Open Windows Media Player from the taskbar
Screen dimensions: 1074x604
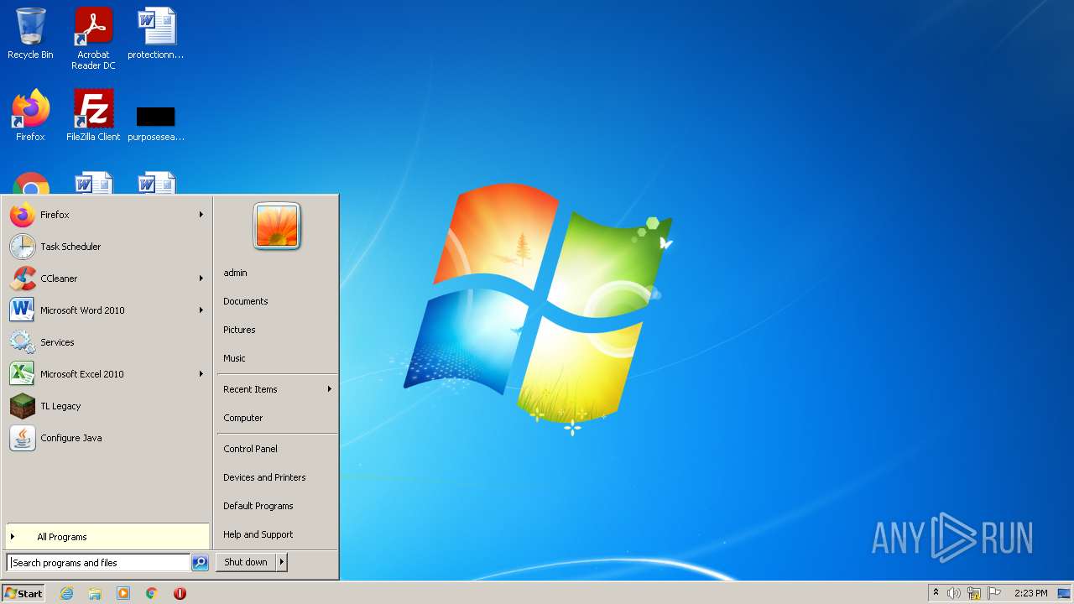(123, 593)
